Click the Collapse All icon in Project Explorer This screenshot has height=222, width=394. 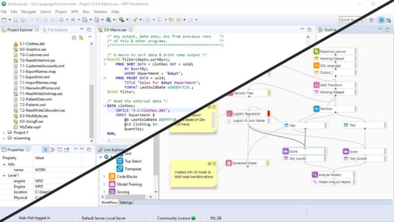(74, 38)
